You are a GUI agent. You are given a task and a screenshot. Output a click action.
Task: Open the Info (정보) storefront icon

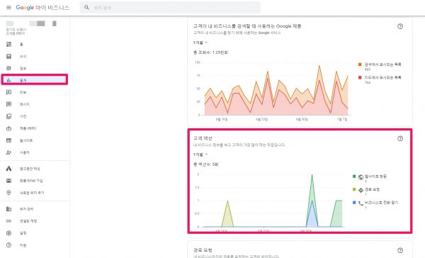point(8,68)
